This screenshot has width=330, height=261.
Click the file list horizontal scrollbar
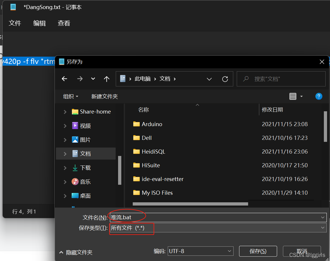190,204
